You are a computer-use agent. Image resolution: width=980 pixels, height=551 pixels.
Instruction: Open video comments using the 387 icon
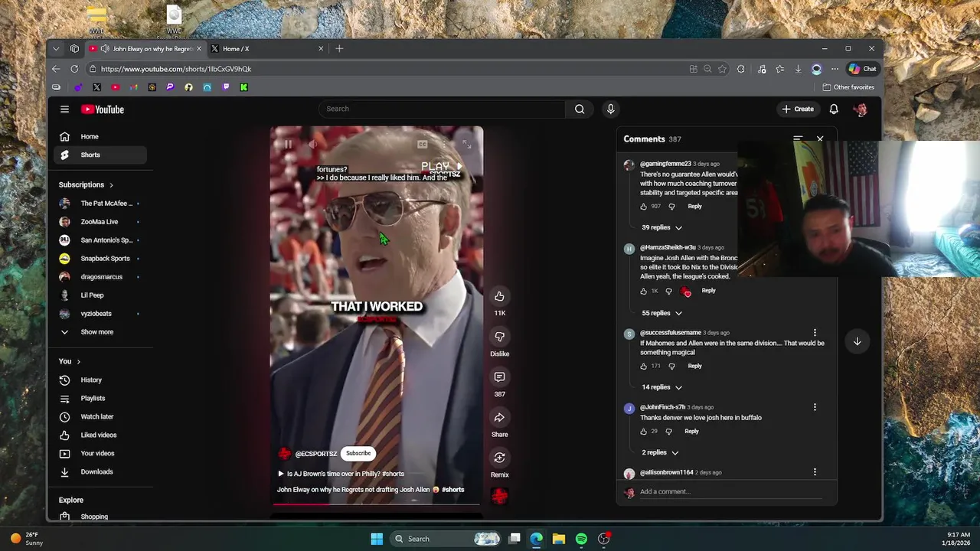pyautogui.click(x=499, y=377)
